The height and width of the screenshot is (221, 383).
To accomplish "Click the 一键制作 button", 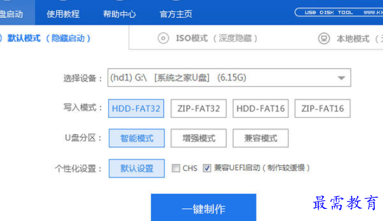I will (203, 207).
